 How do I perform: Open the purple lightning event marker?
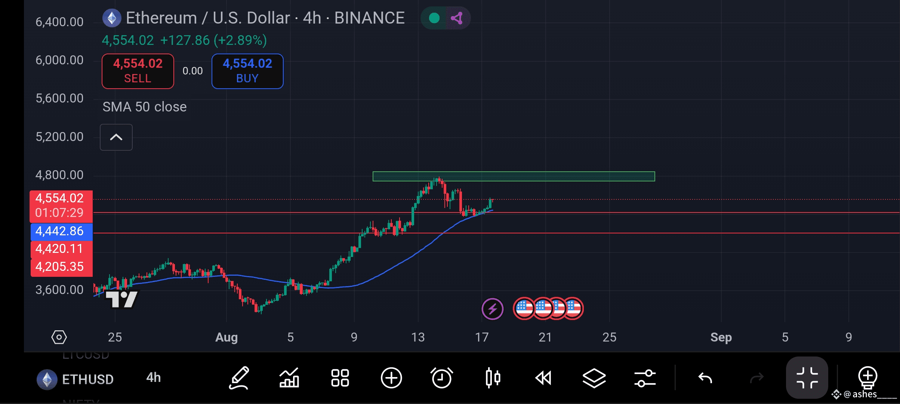(x=492, y=309)
